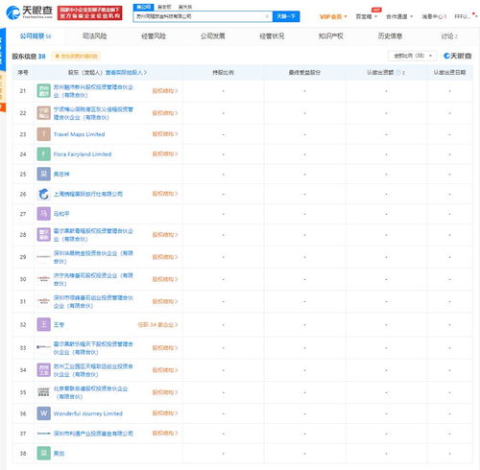Switch to the 司法风险 tab
480x470 pixels.
(x=94, y=36)
